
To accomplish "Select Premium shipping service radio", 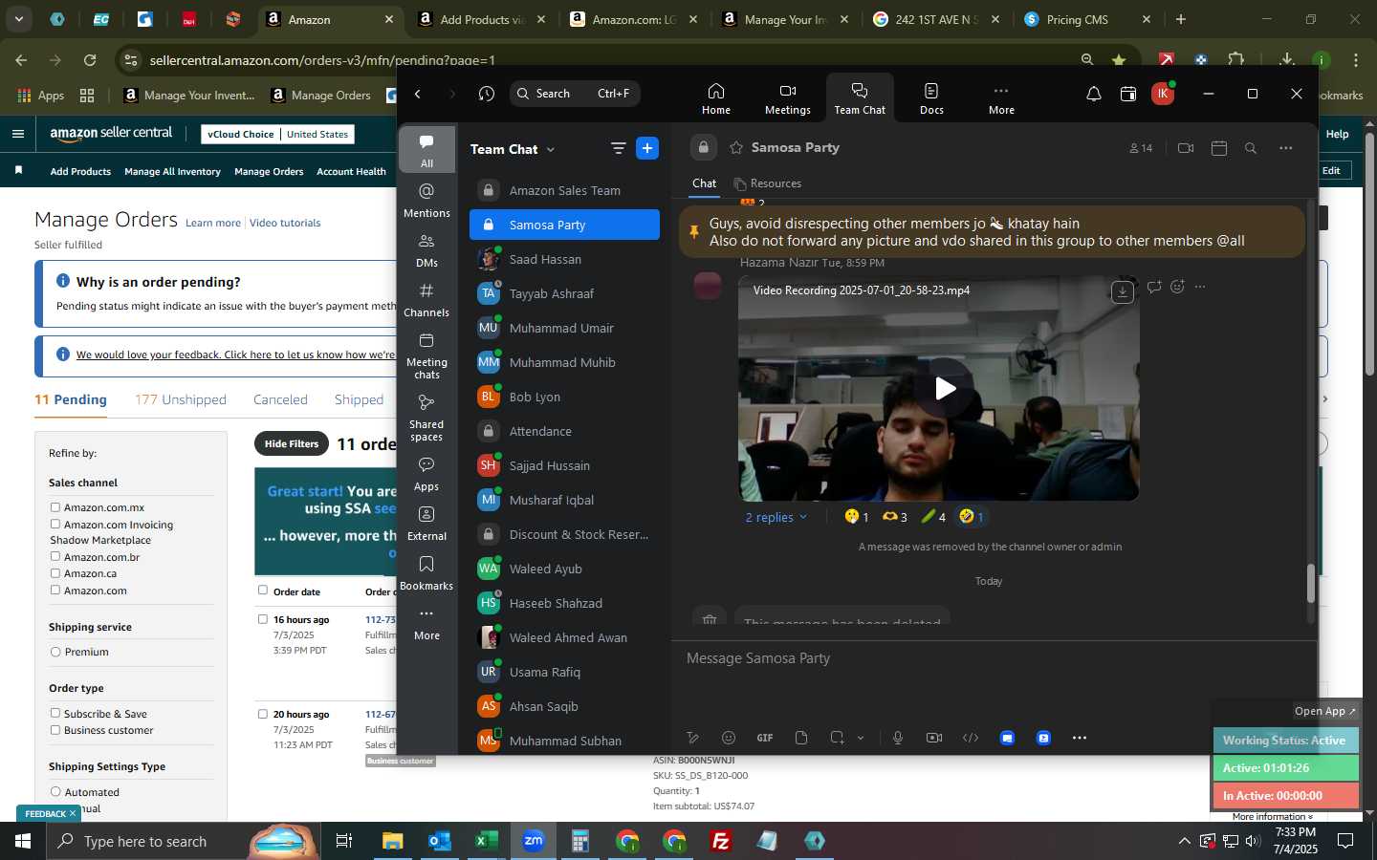I will pyautogui.click(x=55, y=652).
